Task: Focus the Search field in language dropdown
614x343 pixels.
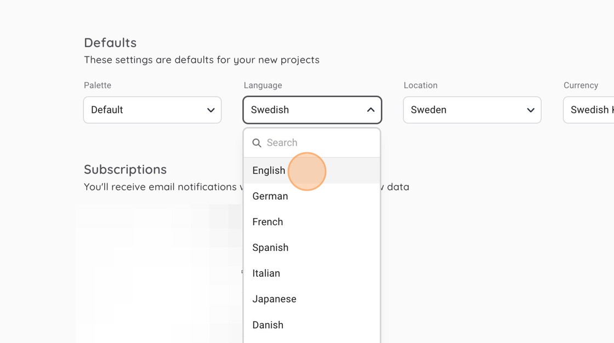Action: 318,143
